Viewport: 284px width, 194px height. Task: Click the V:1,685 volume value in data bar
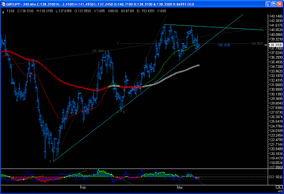99,11
